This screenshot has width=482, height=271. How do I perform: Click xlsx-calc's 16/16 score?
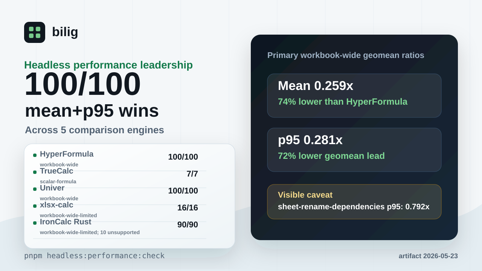tap(188, 208)
